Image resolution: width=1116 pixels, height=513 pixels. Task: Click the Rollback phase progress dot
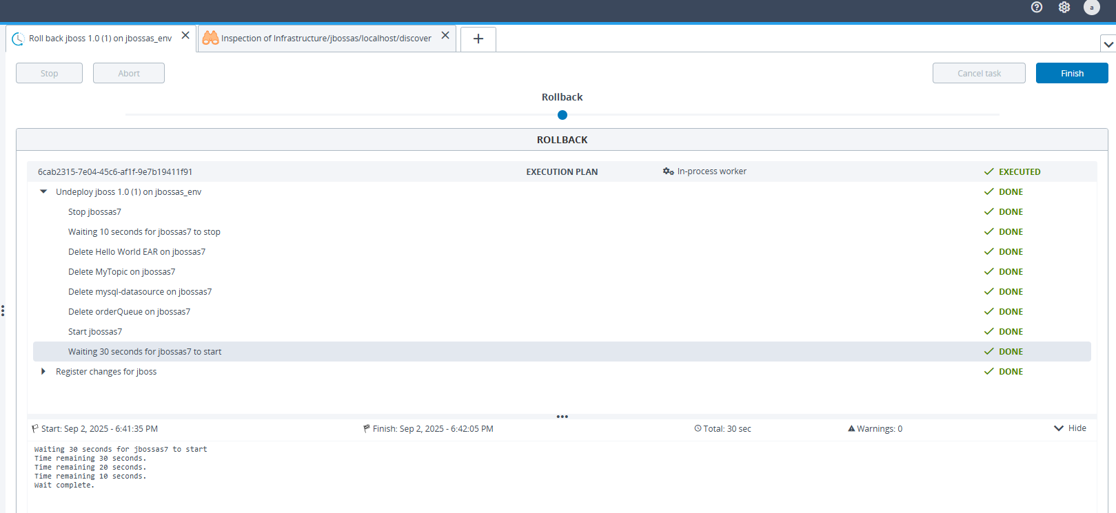pyautogui.click(x=562, y=115)
